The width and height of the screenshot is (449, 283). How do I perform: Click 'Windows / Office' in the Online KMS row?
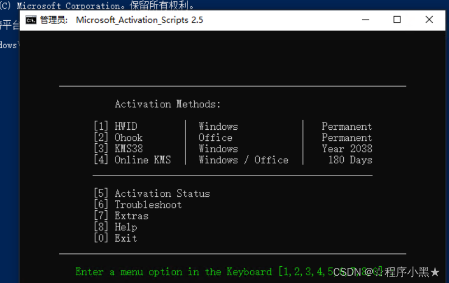[244, 160]
